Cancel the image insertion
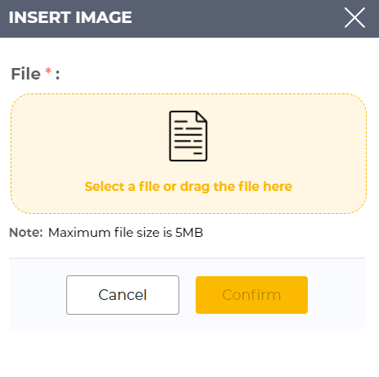The width and height of the screenshot is (379, 377). tap(123, 295)
